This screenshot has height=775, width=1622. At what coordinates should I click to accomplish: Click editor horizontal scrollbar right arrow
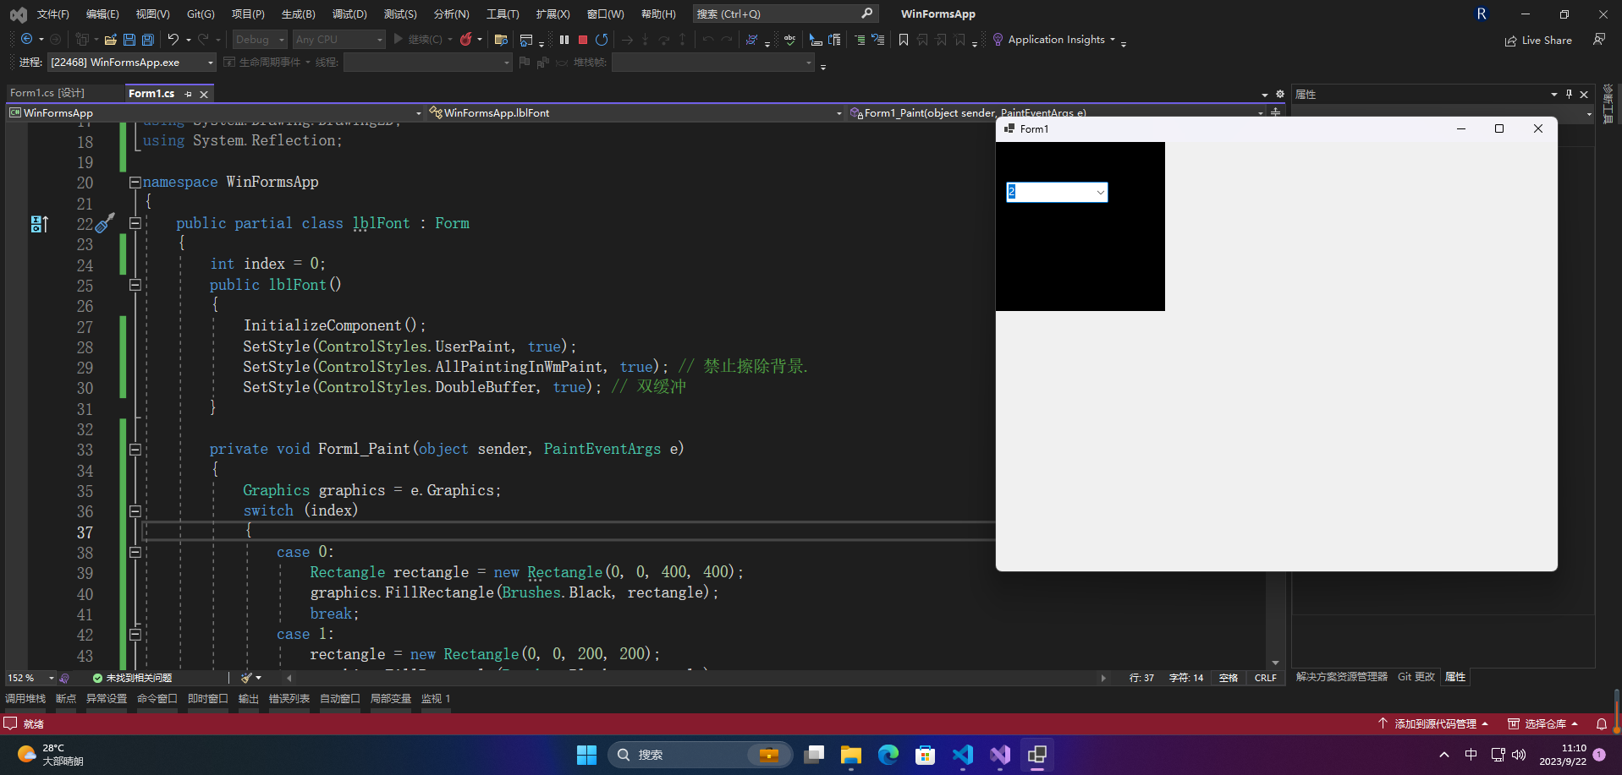click(1102, 678)
